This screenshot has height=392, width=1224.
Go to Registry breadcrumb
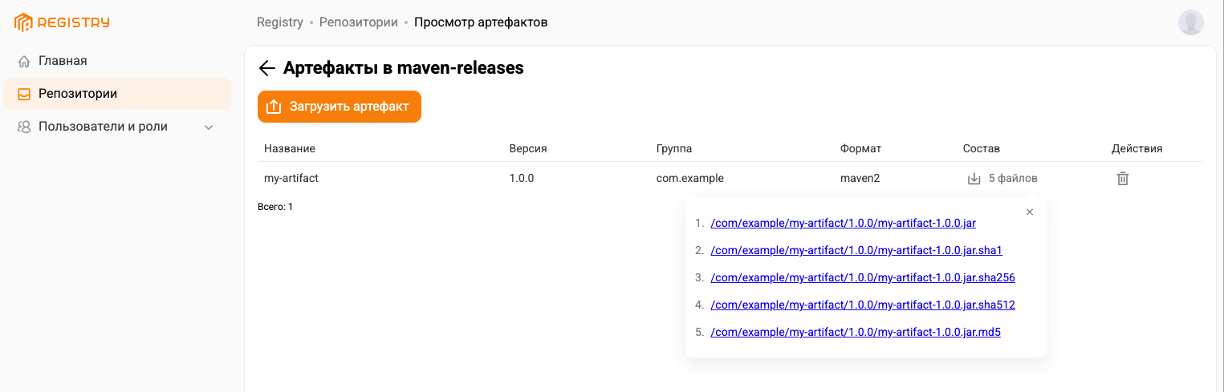pos(279,22)
